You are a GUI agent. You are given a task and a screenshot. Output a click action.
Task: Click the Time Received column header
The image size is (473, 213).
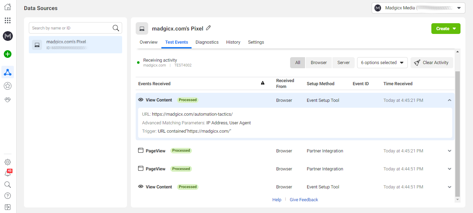398,84
